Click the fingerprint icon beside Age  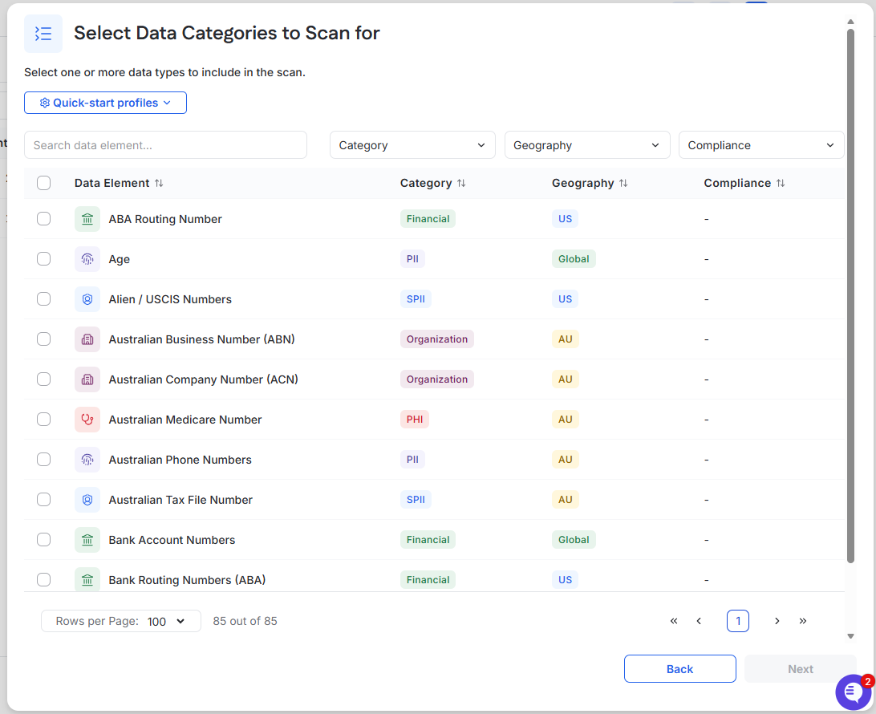tap(87, 259)
